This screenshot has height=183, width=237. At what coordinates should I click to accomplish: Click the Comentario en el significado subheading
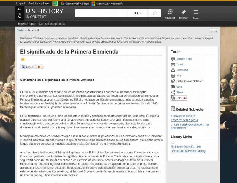(x=57, y=80)
